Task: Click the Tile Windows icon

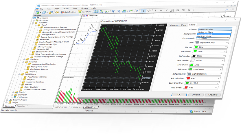Action: [124, 11]
